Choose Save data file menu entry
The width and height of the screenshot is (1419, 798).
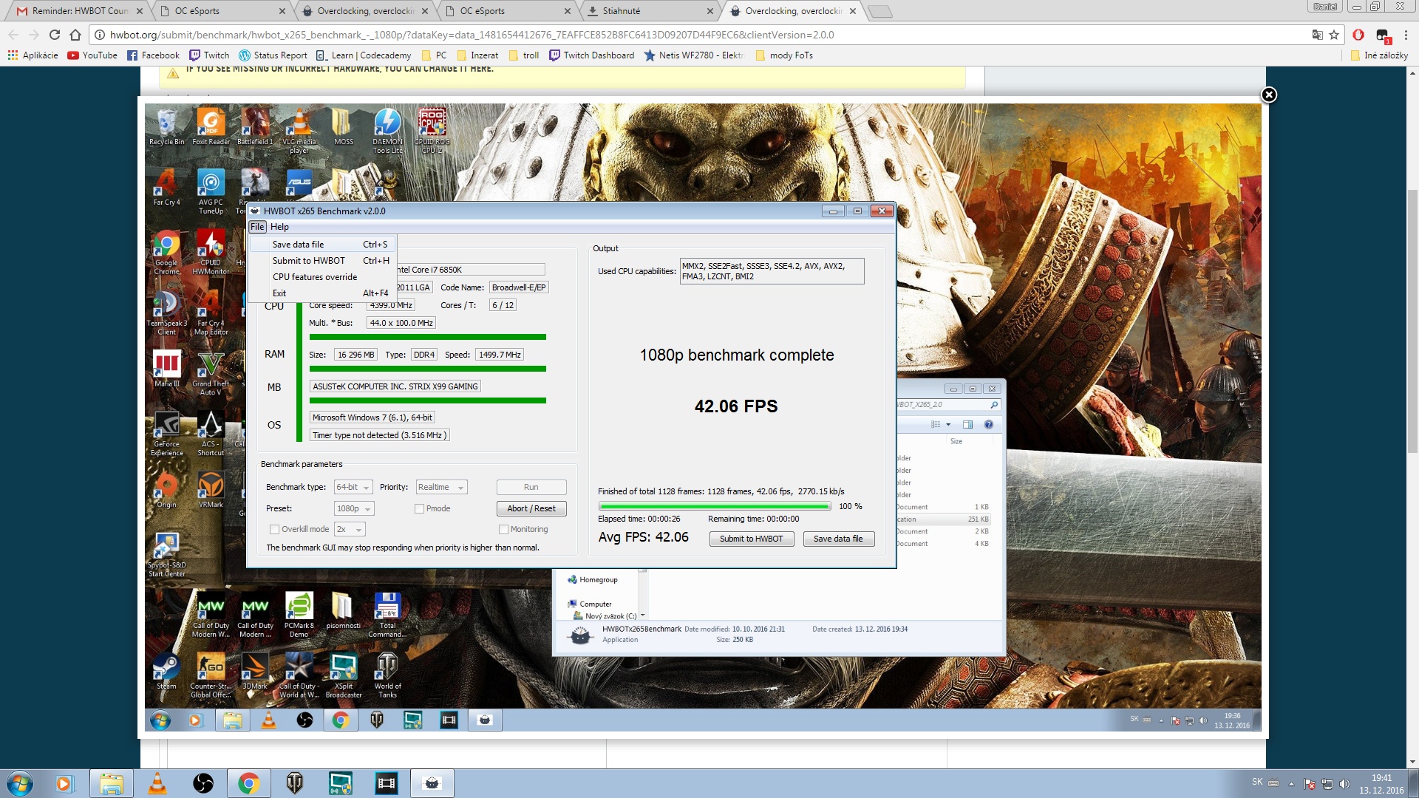click(323, 245)
